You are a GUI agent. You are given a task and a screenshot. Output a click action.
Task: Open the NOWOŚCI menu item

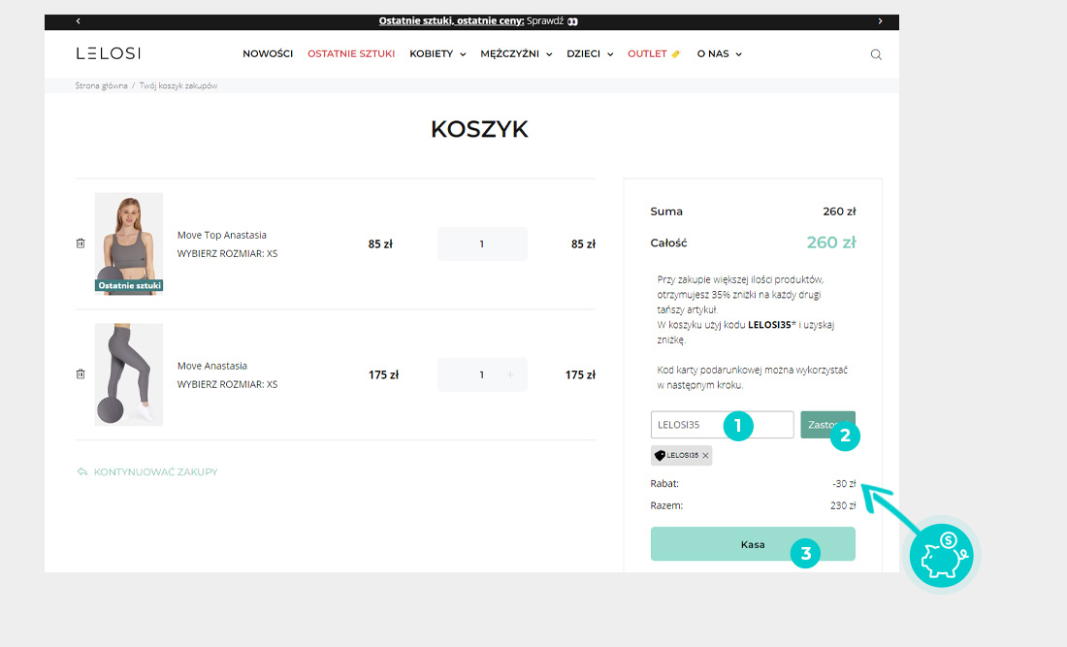point(268,53)
